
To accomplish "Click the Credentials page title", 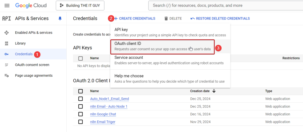I will coord(85,19).
